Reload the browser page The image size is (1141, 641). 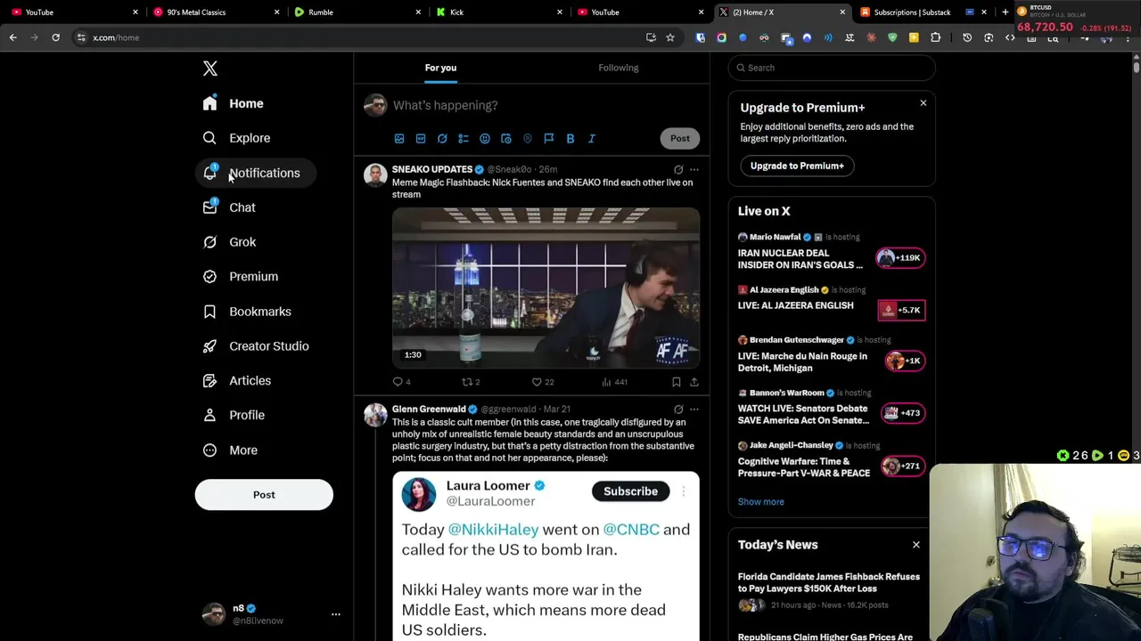pyautogui.click(x=55, y=37)
